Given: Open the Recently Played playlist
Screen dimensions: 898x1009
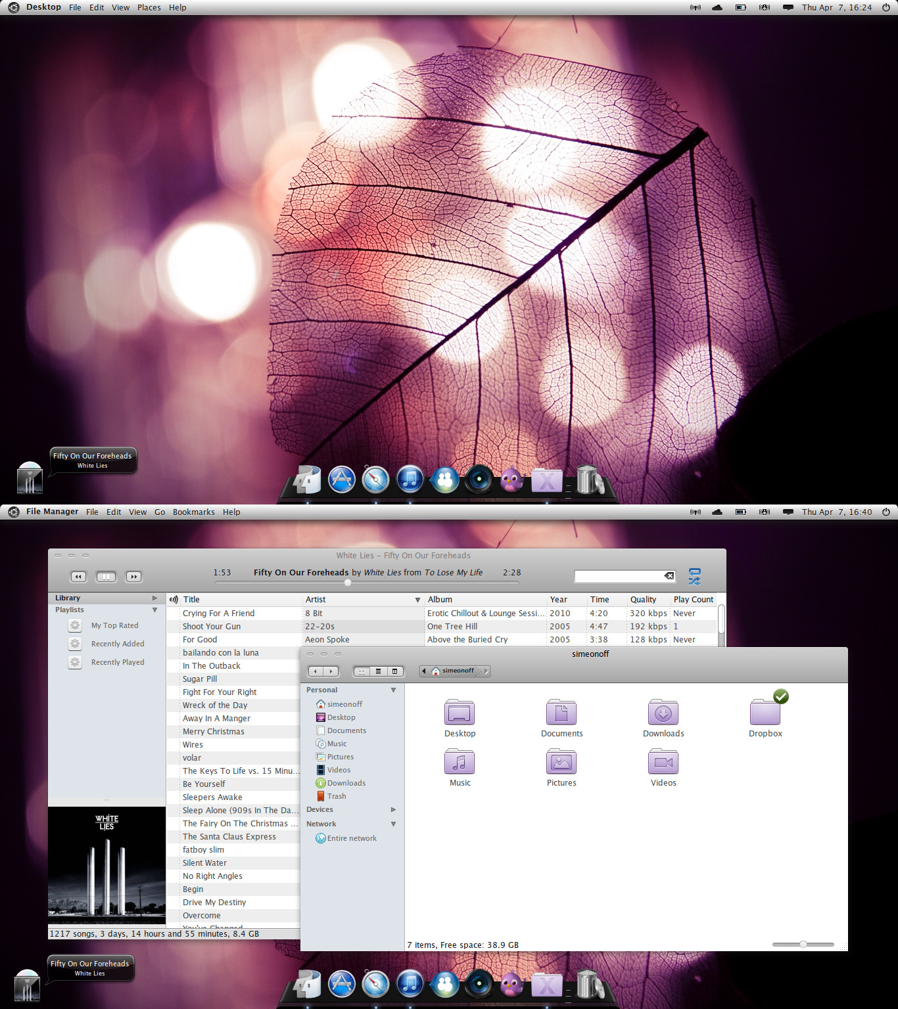Looking at the screenshot, I should pos(118,662).
